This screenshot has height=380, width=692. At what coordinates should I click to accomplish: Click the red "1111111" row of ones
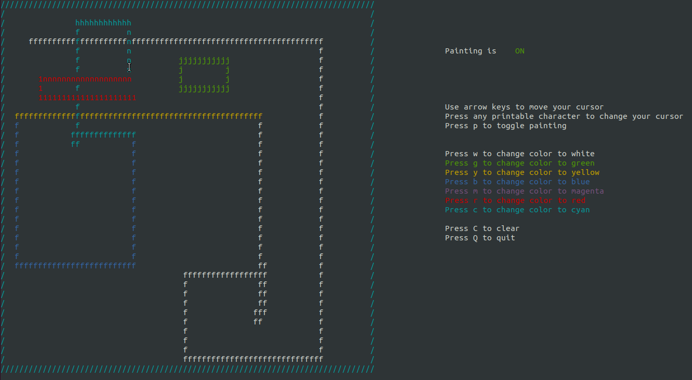pyautogui.click(x=87, y=98)
